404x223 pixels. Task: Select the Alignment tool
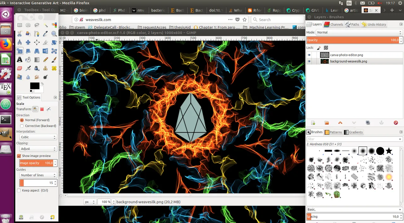click(x=37, y=42)
